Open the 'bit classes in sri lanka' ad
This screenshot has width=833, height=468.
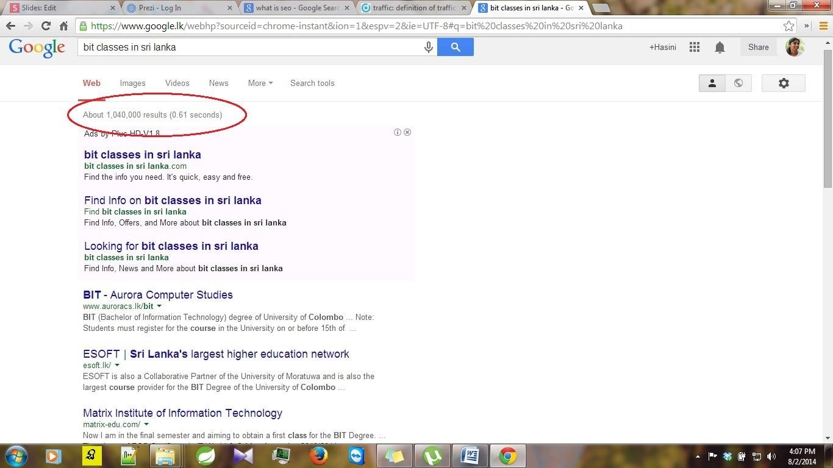143,155
